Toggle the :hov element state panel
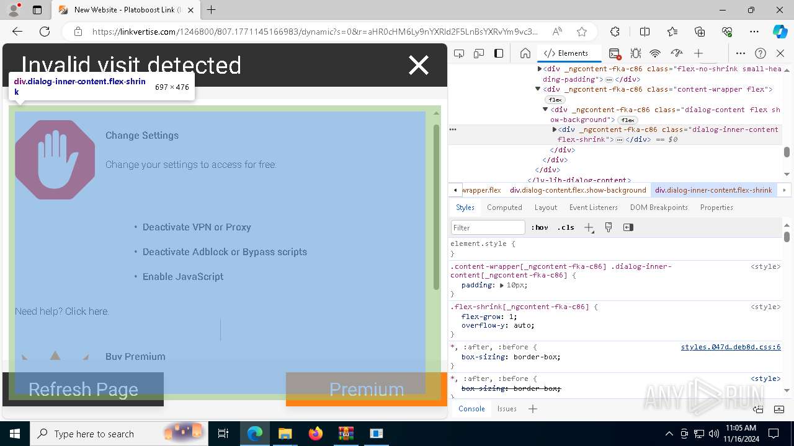Screen dimensions: 794x446 (540, 227)
